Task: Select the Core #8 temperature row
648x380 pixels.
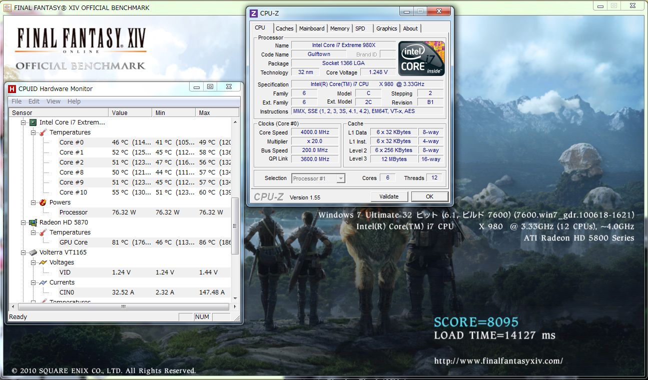Action: (120, 172)
